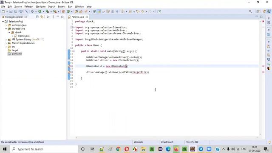272x153 pixels.
Task: Click the underlined targetSize text in code
Action: point(140,72)
